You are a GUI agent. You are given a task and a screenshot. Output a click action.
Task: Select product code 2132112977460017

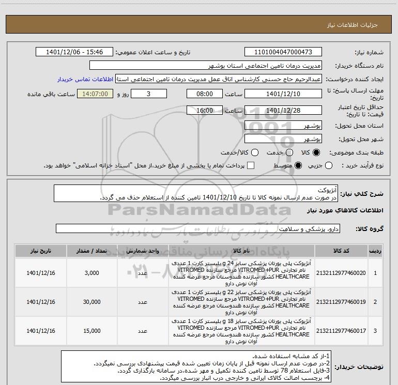[341, 331]
